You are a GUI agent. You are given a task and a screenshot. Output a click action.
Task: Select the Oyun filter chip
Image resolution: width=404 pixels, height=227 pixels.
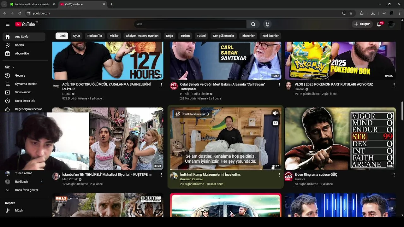76,36
